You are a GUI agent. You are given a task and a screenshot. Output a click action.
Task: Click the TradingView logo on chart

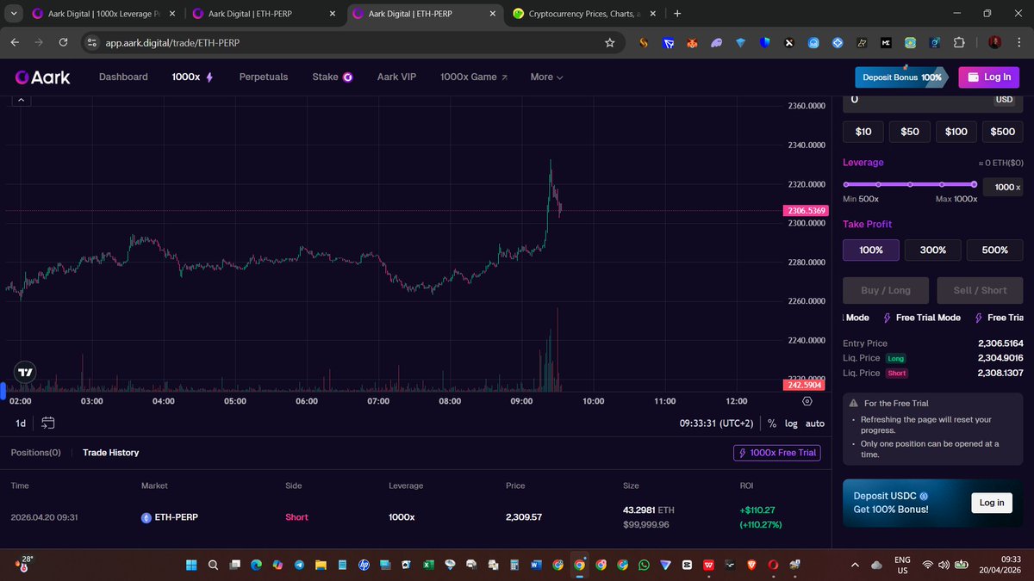point(25,373)
